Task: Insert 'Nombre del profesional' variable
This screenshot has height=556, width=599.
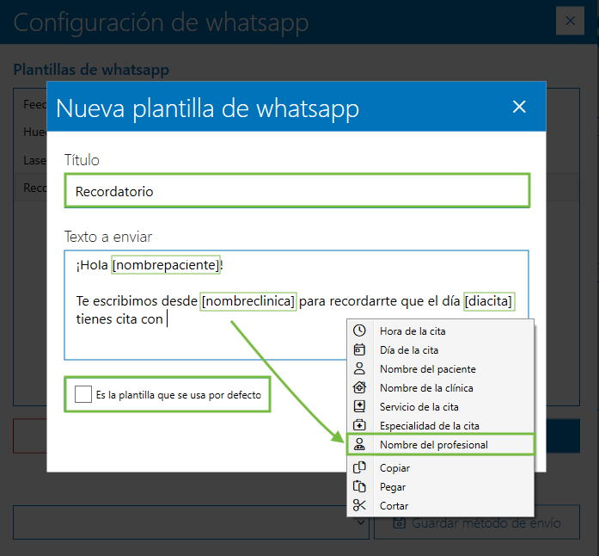Action: click(440, 444)
